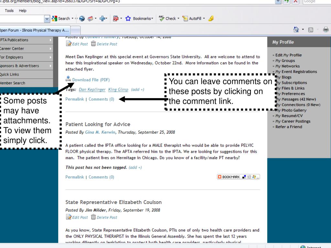
Task: Open My Messages (42 New) link
Action: [x=296, y=99]
